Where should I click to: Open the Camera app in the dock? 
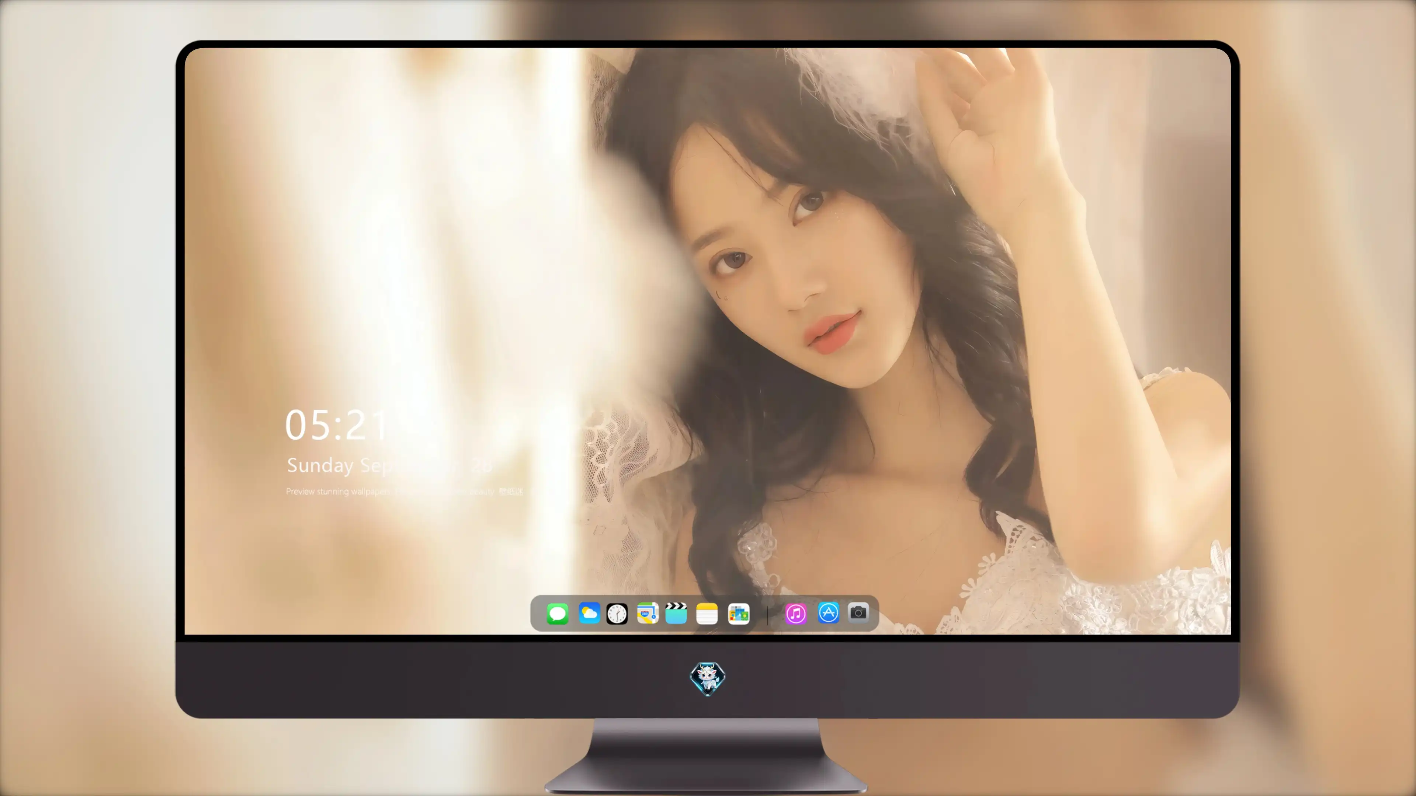click(x=858, y=612)
